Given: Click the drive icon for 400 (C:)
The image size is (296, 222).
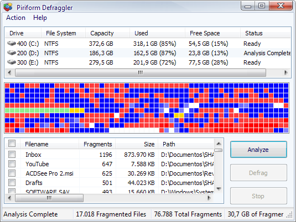Looking at the screenshot, I should click(12, 44).
